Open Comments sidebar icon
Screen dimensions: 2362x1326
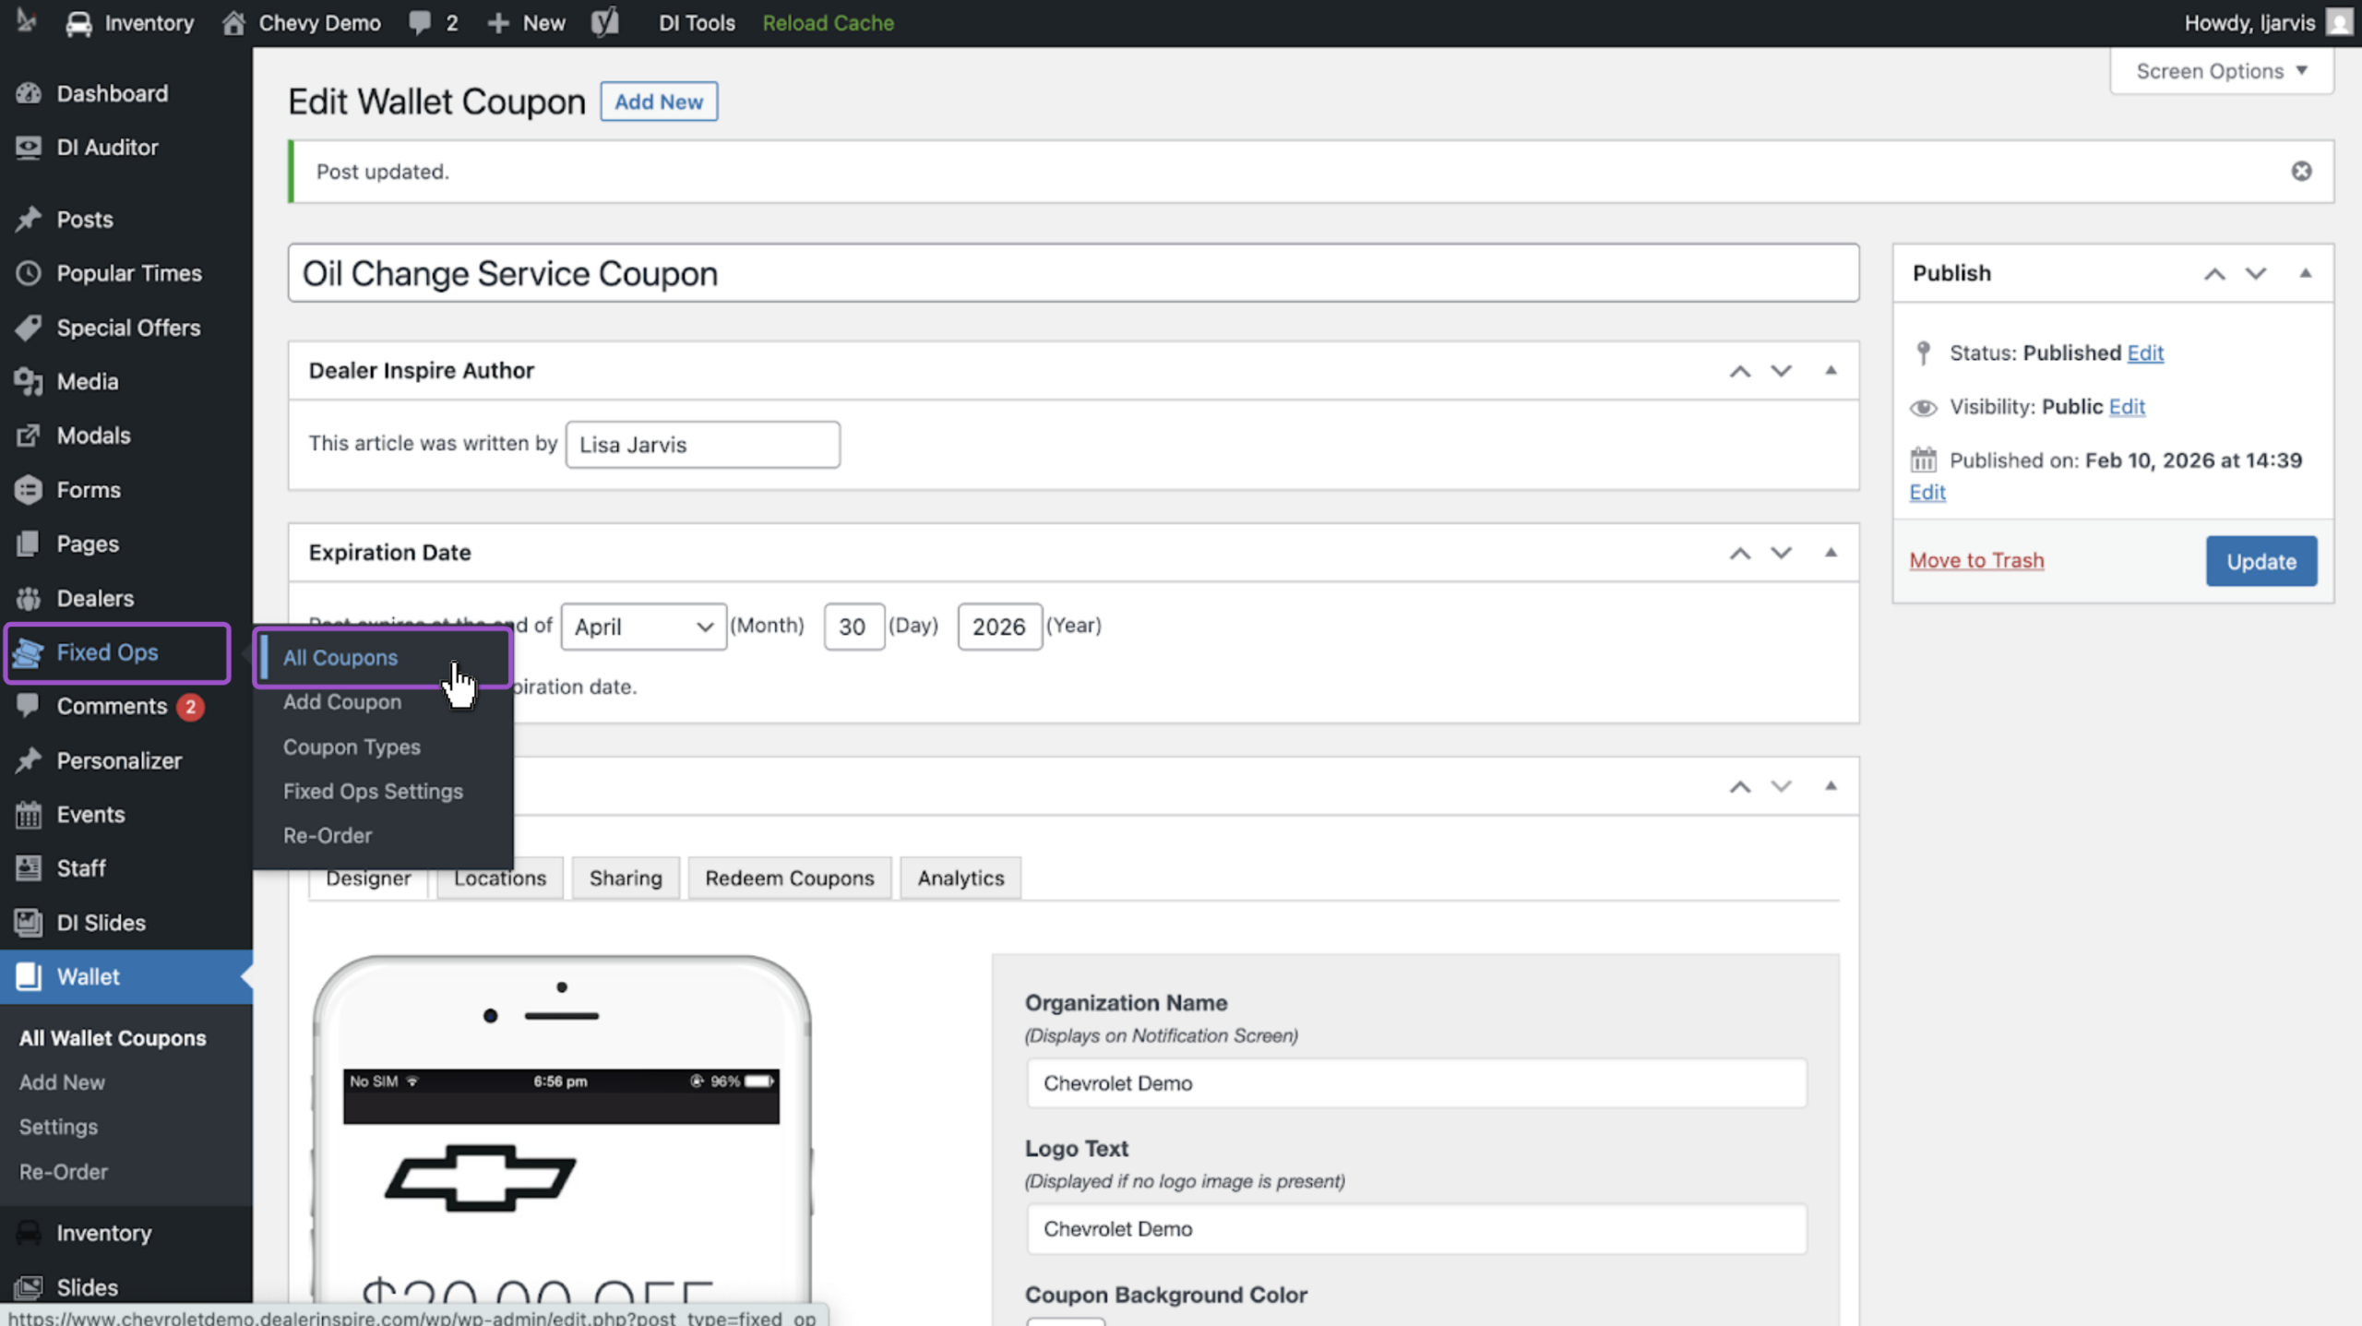pyautogui.click(x=29, y=706)
